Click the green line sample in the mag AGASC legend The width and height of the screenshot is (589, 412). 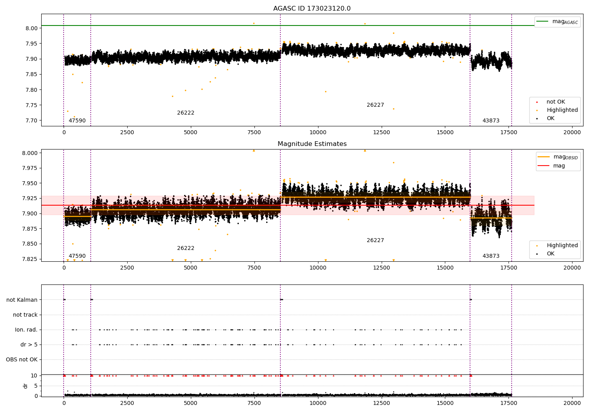tap(542, 22)
